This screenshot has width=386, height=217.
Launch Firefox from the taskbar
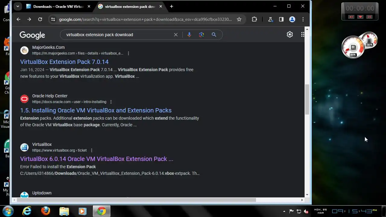coord(46,211)
